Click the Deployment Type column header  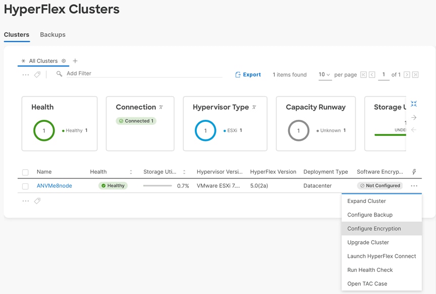point(325,172)
